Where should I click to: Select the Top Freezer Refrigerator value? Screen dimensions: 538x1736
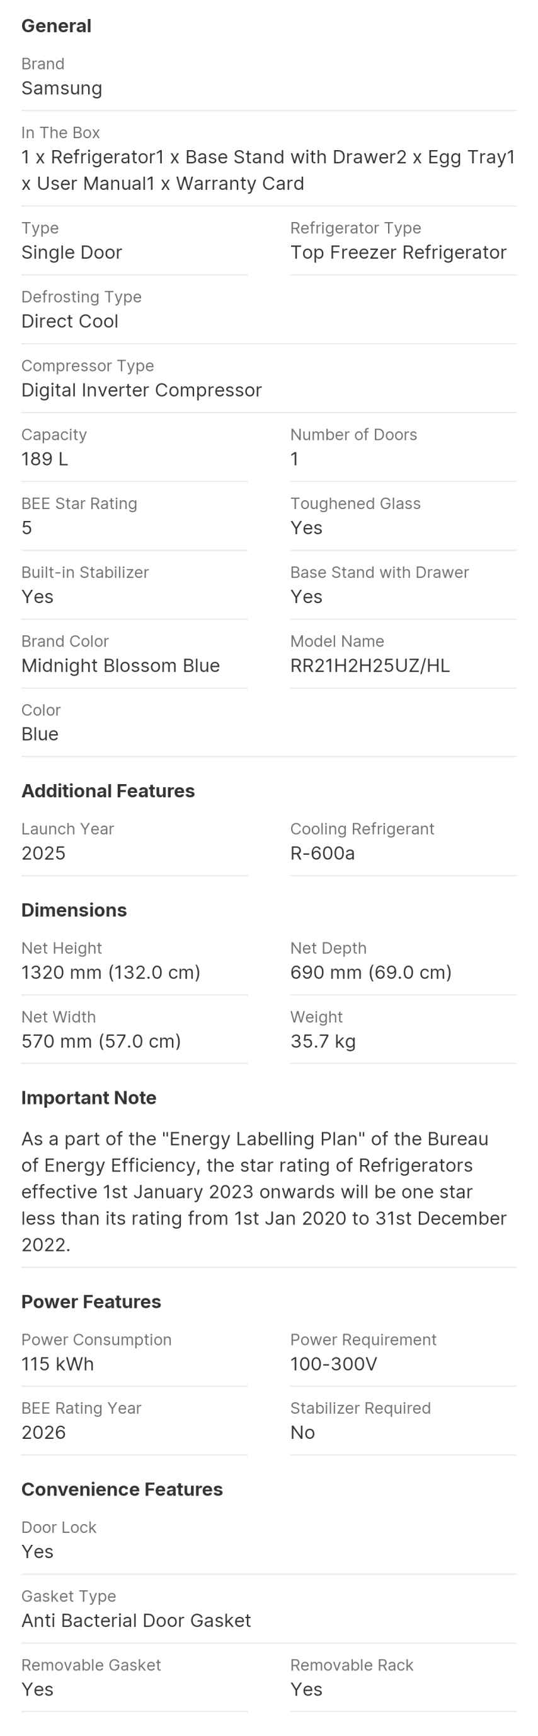(x=398, y=252)
